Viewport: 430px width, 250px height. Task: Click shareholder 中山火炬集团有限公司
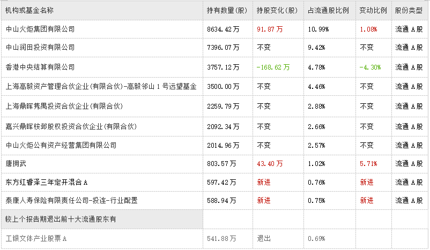coord(40,29)
